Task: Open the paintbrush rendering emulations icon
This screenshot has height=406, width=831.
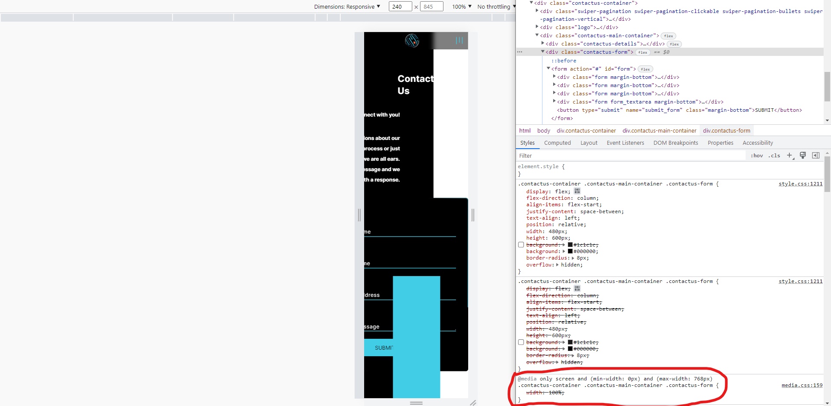Action: coord(803,156)
